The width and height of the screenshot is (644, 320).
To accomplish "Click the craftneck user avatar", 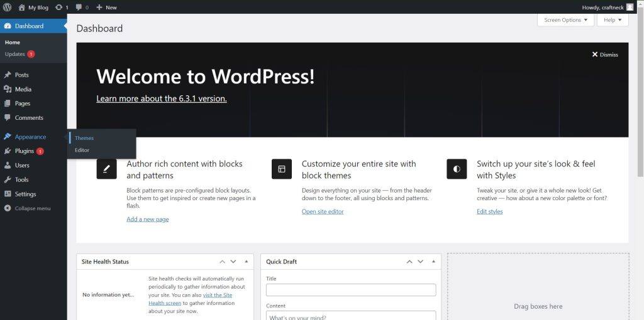I will [630, 8].
